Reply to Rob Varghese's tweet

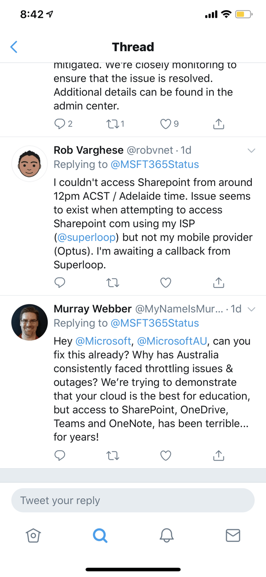[x=60, y=282]
